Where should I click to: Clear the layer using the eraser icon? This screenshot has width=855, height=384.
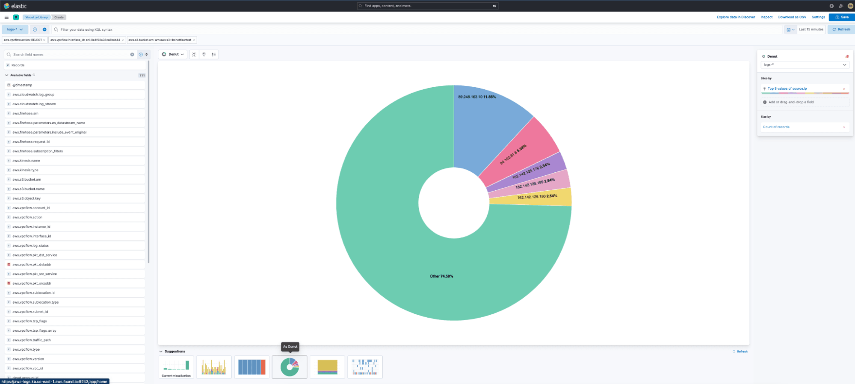point(847,56)
